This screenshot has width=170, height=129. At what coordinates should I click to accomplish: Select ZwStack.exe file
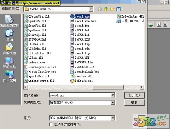click(82, 81)
